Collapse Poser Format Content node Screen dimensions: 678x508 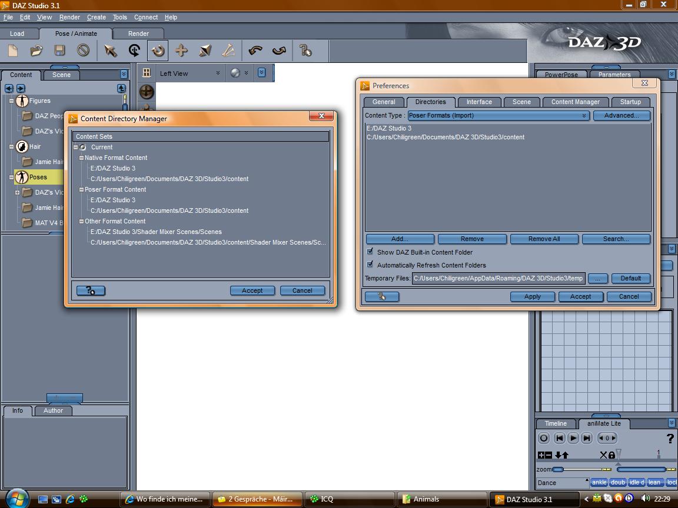(x=81, y=189)
